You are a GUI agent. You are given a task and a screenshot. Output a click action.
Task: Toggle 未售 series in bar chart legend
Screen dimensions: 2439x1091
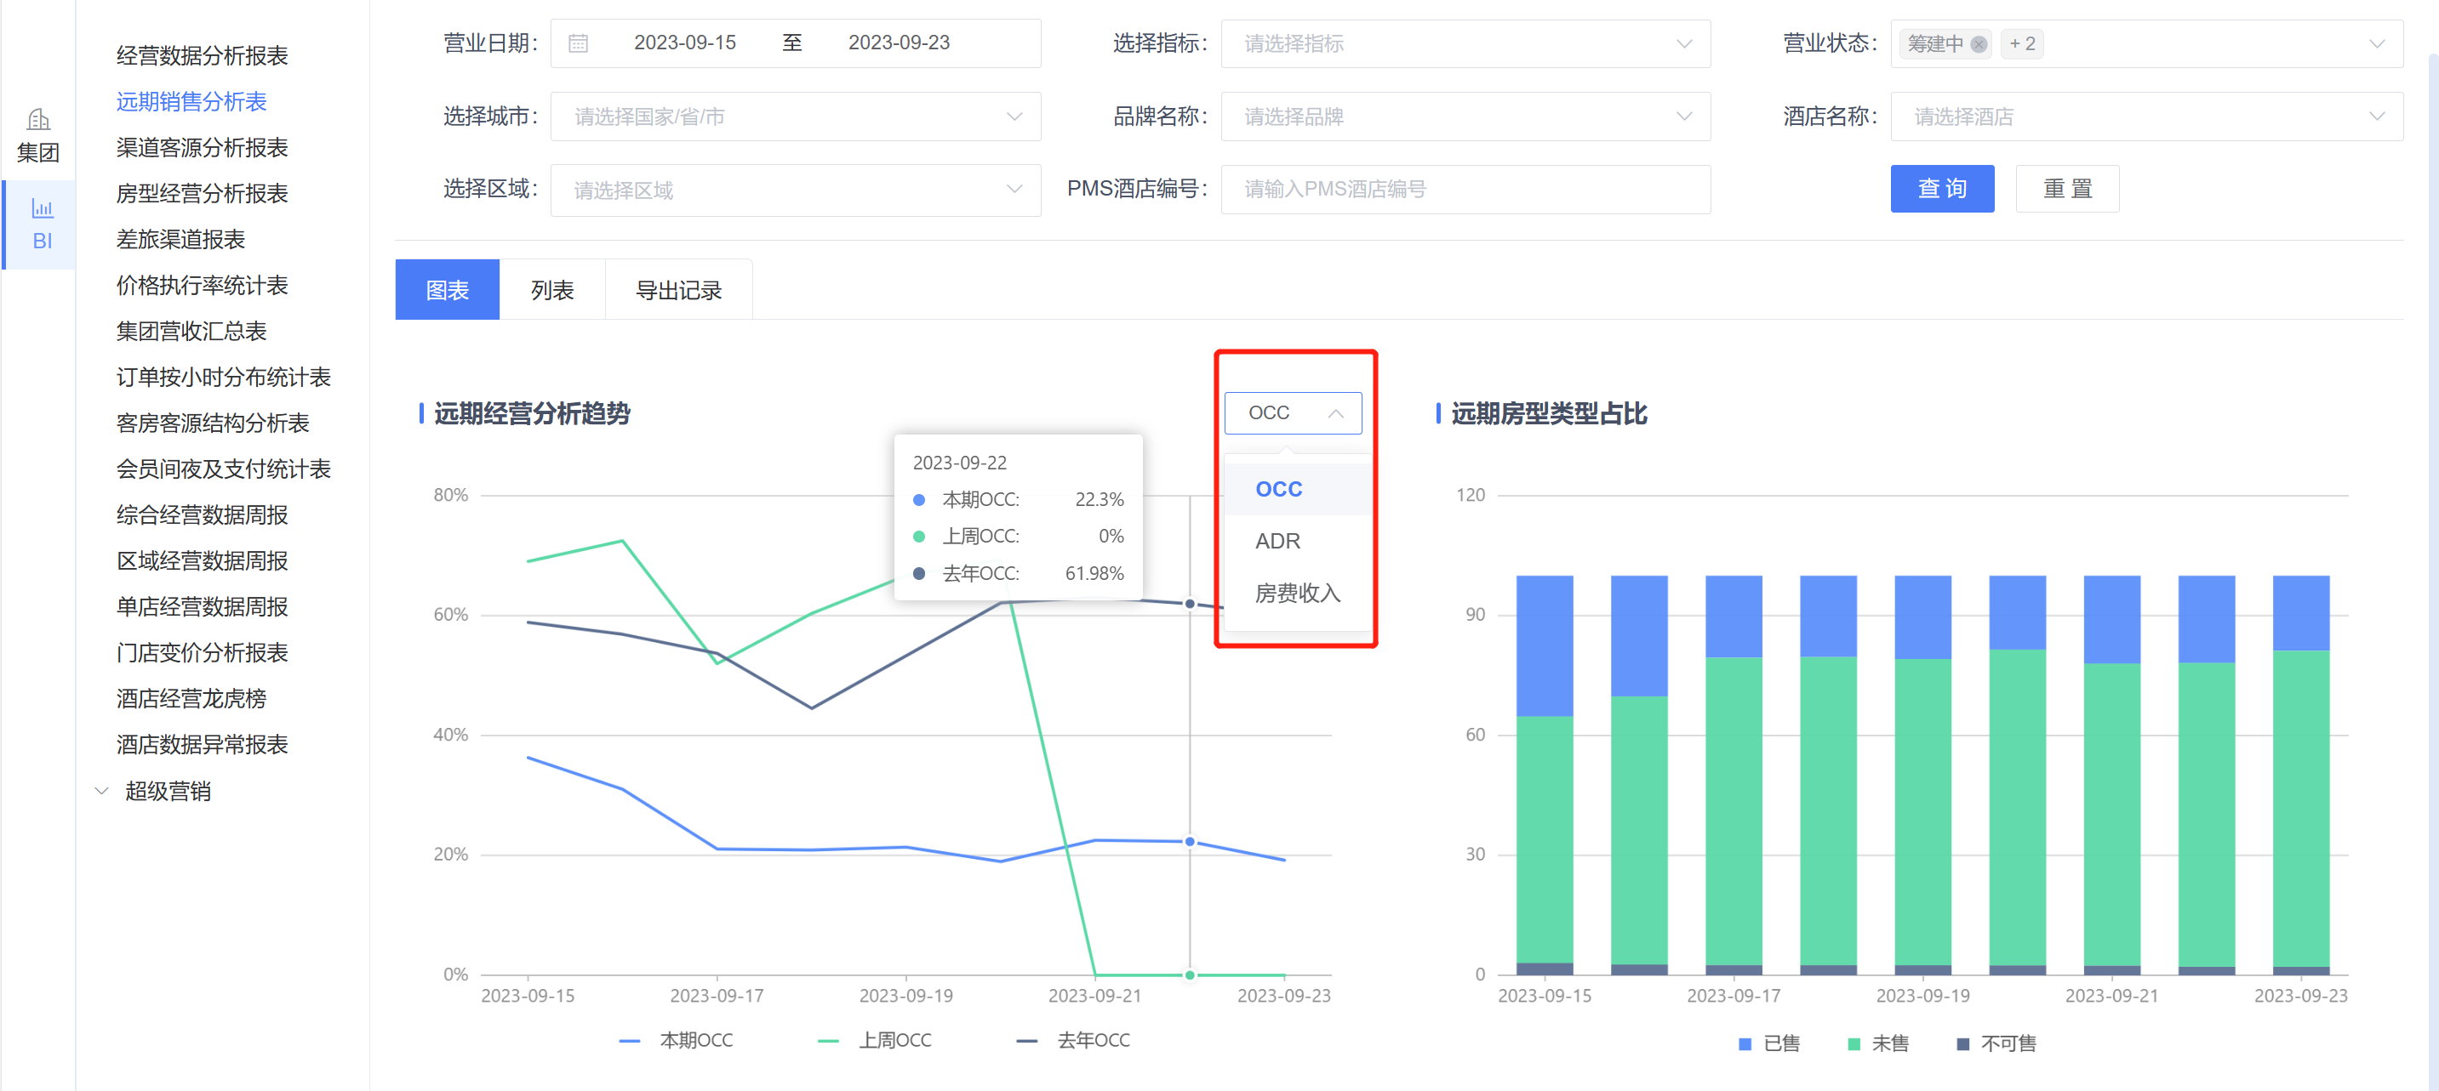[x=1877, y=1043]
